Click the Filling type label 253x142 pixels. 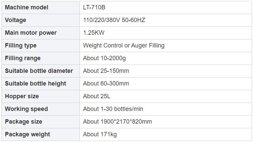click(x=21, y=45)
